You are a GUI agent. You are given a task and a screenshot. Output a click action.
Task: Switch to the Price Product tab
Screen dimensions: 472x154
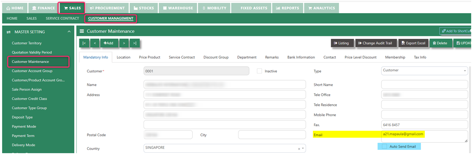pos(149,57)
